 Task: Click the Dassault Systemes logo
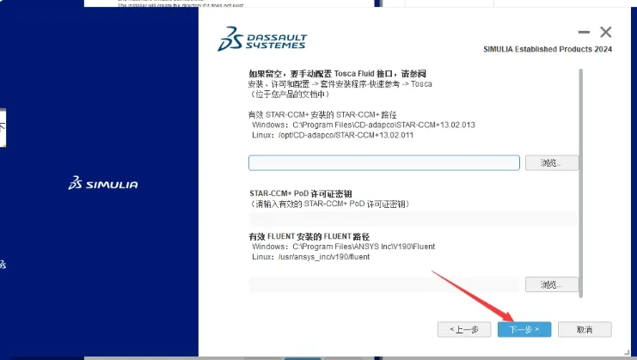coord(262,39)
